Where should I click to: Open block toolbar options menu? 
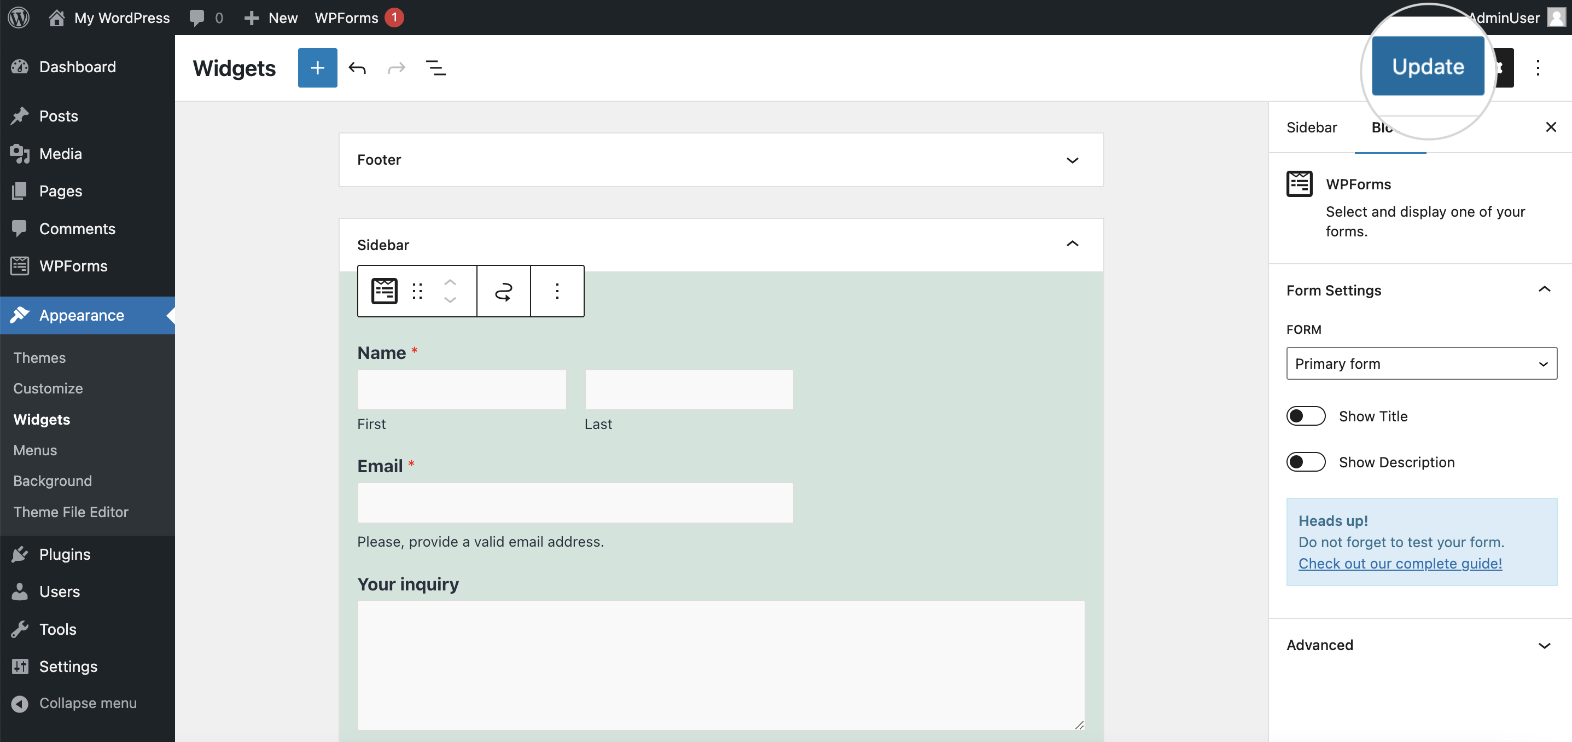click(x=557, y=291)
